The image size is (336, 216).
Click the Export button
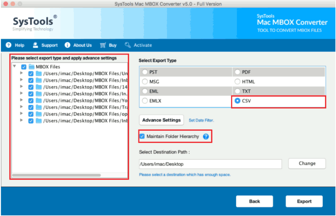pos(304,202)
